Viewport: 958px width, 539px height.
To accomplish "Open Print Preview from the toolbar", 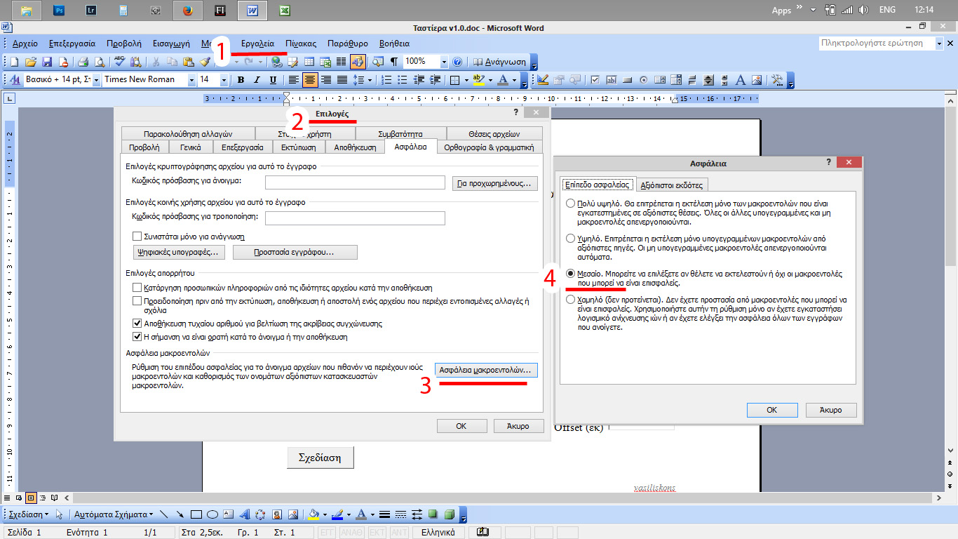I will tap(100, 62).
